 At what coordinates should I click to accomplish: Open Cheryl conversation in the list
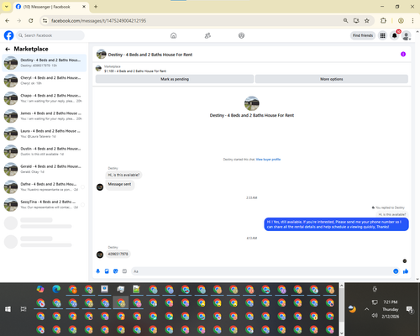45,81
